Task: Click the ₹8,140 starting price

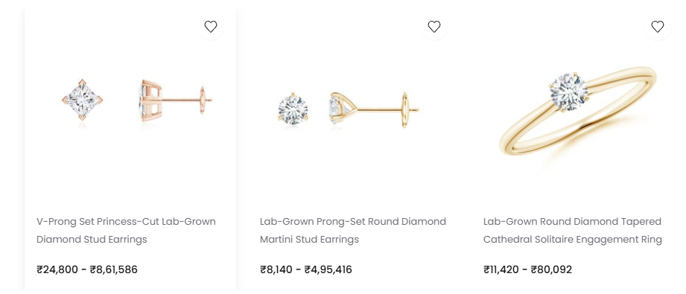Action: (276, 269)
